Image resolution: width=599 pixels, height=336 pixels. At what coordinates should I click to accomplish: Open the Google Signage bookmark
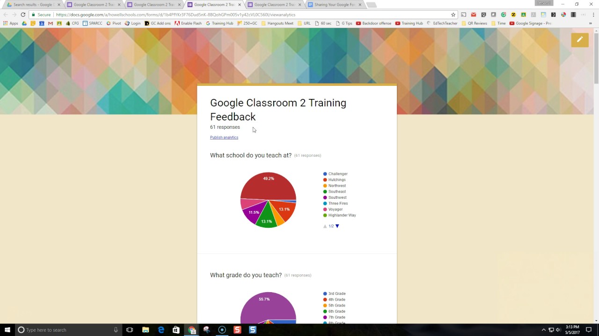pos(531,23)
